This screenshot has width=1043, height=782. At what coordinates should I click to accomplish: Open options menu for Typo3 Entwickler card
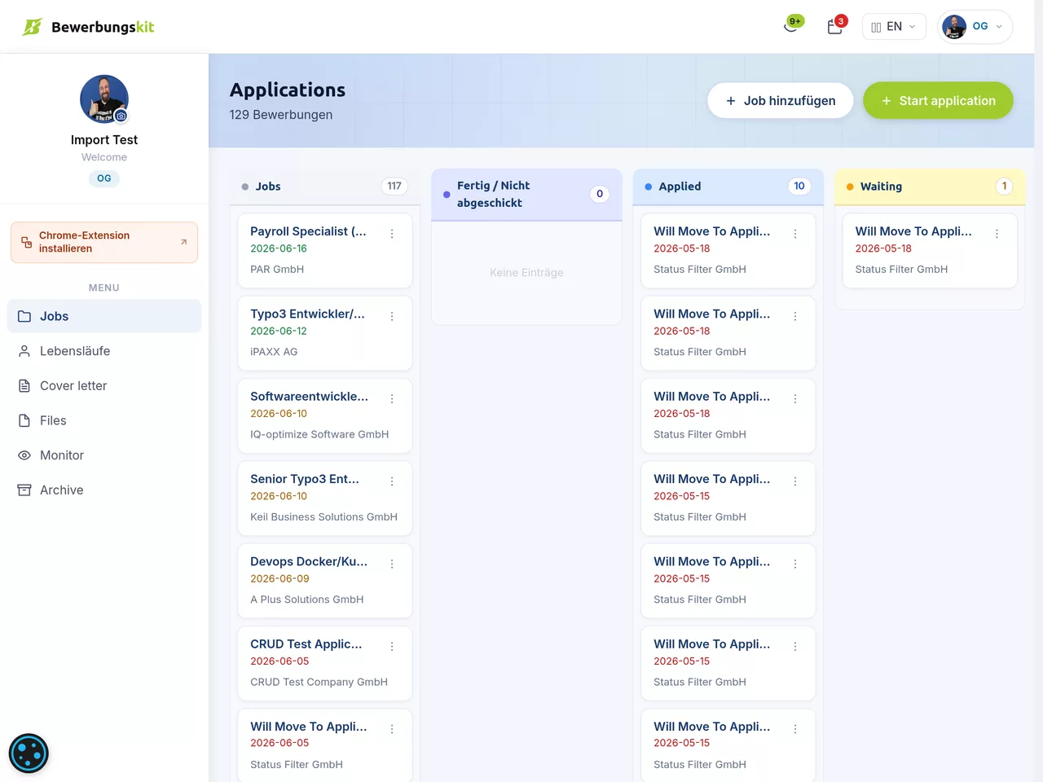[392, 316]
